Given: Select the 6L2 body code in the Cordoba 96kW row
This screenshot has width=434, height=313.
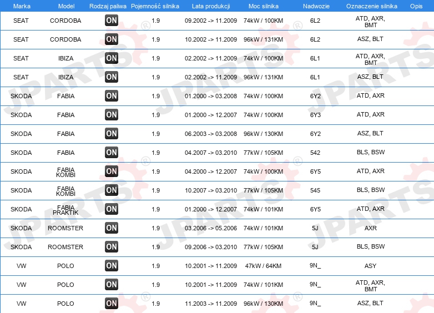Looking at the screenshot, I should pyautogui.click(x=315, y=39).
